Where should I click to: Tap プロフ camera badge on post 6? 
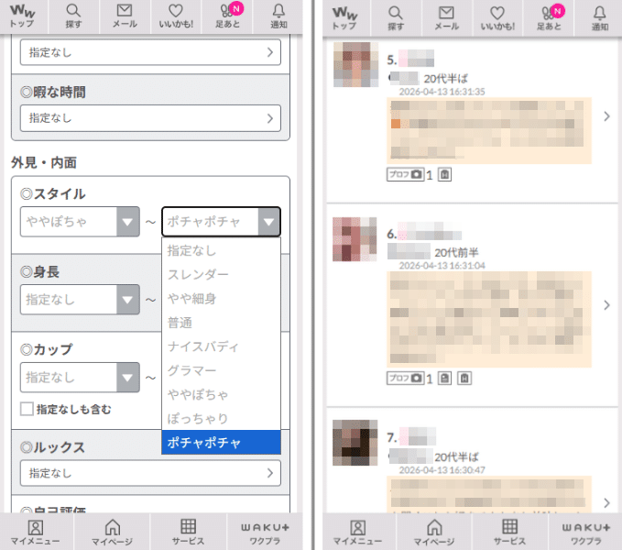click(x=406, y=379)
